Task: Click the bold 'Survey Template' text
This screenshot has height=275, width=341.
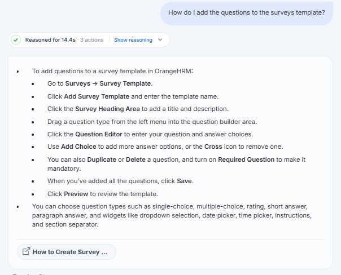Action: pyautogui.click(x=125, y=83)
